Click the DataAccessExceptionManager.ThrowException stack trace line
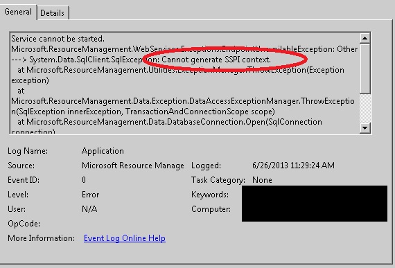Image resolution: width=395 pixels, height=268 pixels. [183, 101]
